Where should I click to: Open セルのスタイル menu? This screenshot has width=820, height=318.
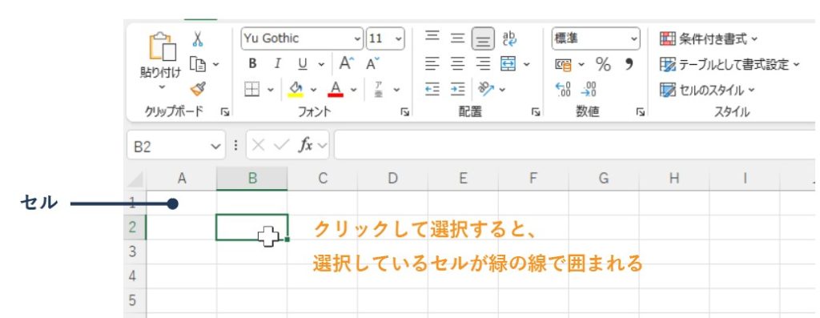point(707,90)
